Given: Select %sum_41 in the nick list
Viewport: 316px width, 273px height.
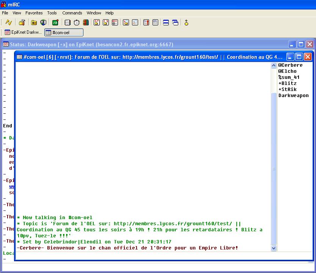Looking at the screenshot, I should (x=289, y=77).
